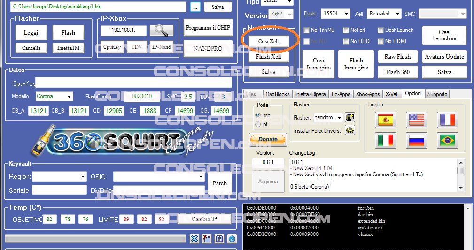This screenshot has height=250, width=474.
Task: Click the Programma il CHIP button
Action: (x=208, y=28)
